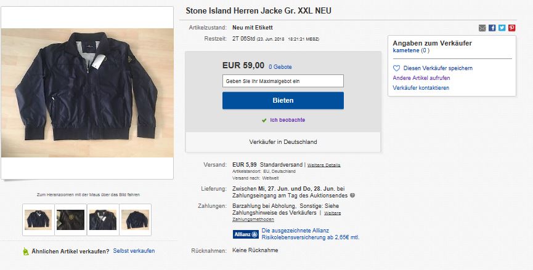The width and height of the screenshot is (533, 270).
Task: Pin this item on Pinterest
Action: point(511,28)
